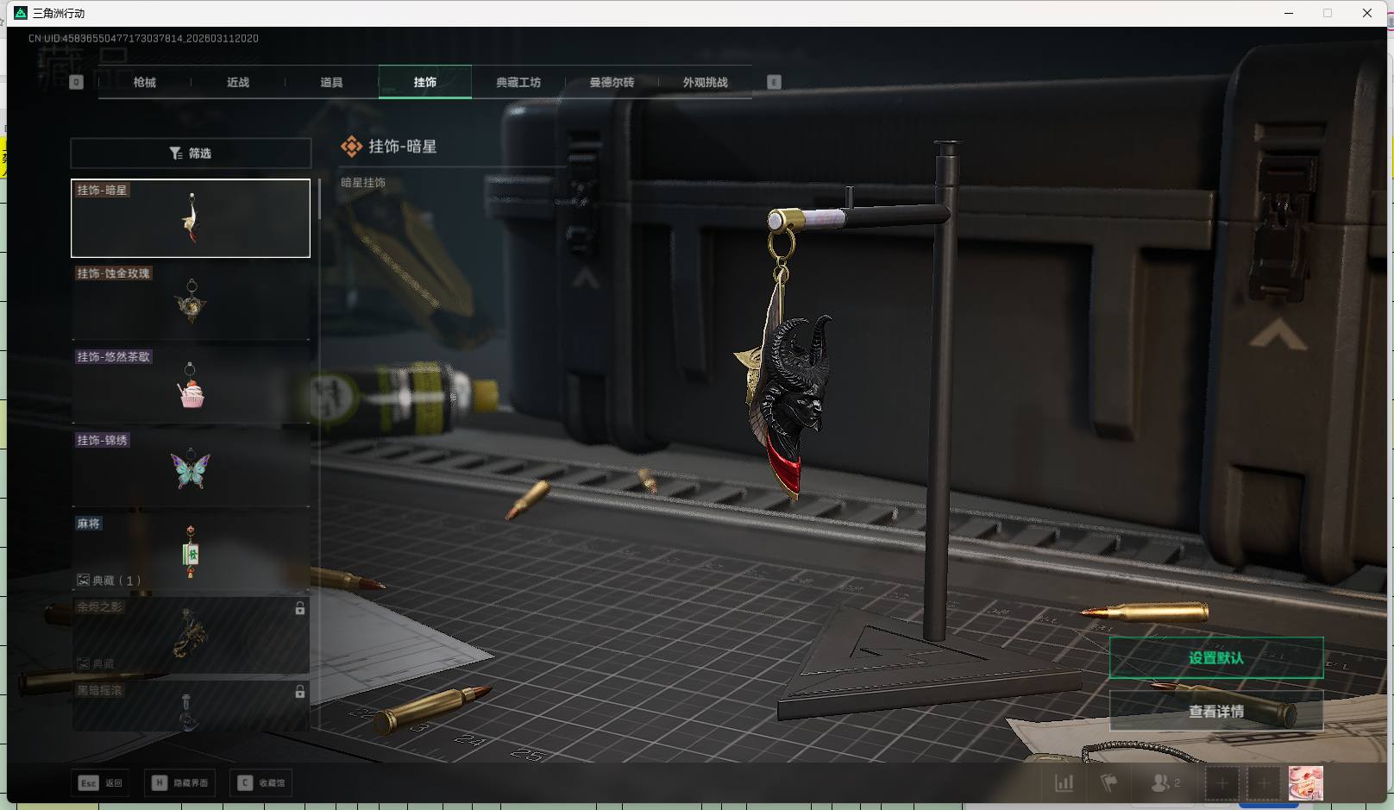
Task: Click the flags icon in bottom bar
Action: tap(1109, 783)
